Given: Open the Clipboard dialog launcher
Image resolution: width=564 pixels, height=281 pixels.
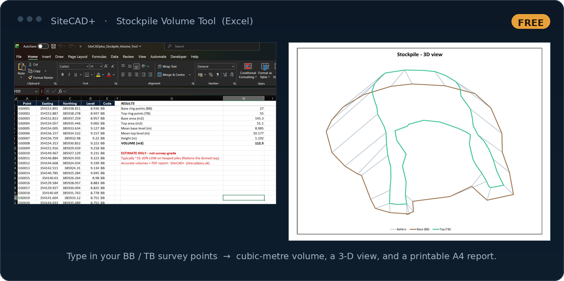Looking at the screenshot, I should click(55, 84).
